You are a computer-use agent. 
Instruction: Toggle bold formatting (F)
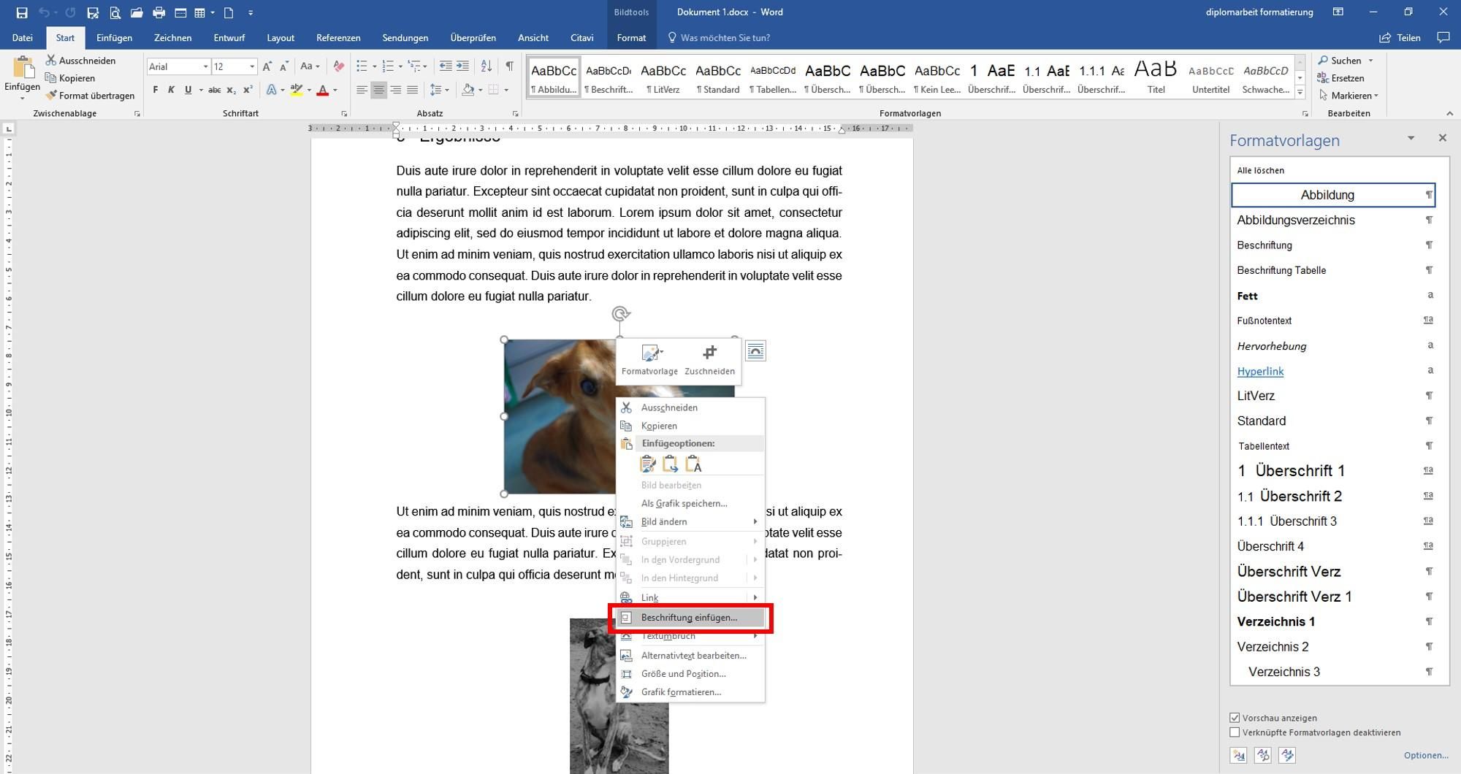coord(155,90)
